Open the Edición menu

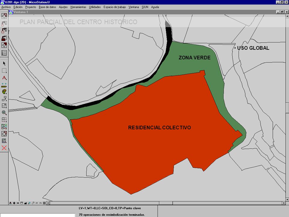(x=18, y=7)
